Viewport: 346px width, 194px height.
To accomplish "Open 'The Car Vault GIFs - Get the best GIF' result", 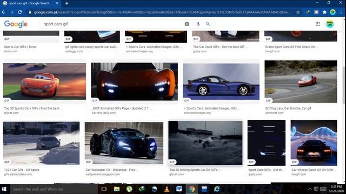I will pos(221,47).
